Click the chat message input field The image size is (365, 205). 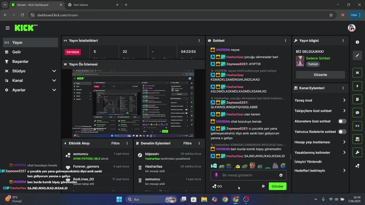tap(248, 175)
